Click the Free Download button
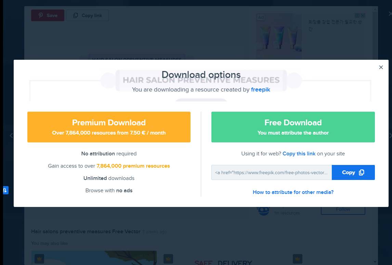The image size is (392, 265). pos(293,127)
